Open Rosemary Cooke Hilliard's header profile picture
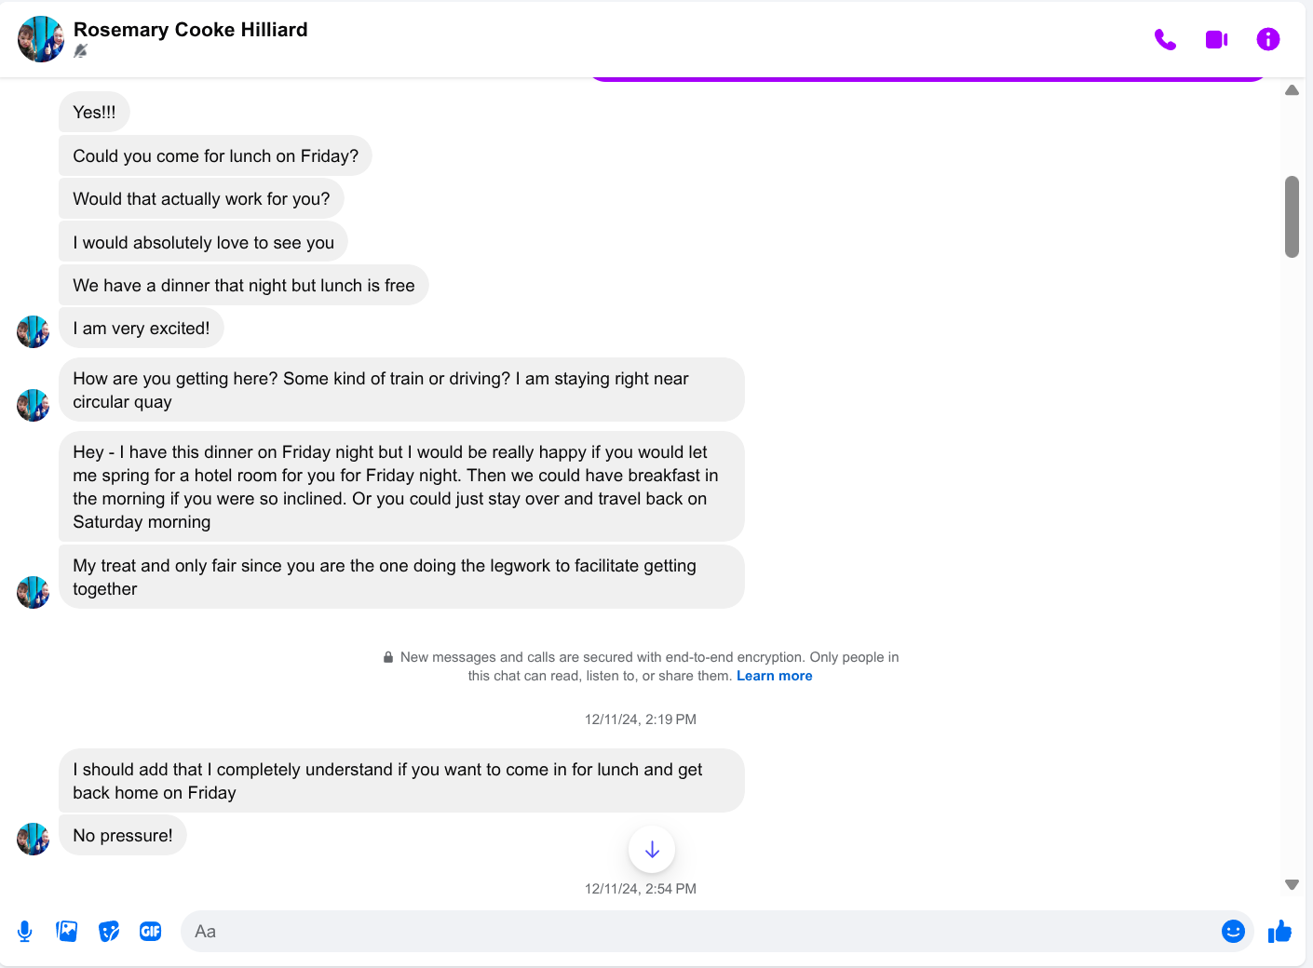This screenshot has width=1313, height=968. coord(41,39)
